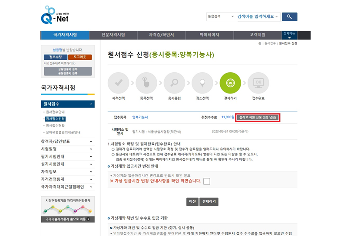The width and height of the screenshot is (351, 236).
Task: Click the 2023-06-24 09:00(객관식) exam date text
Action: (x=230, y=131)
